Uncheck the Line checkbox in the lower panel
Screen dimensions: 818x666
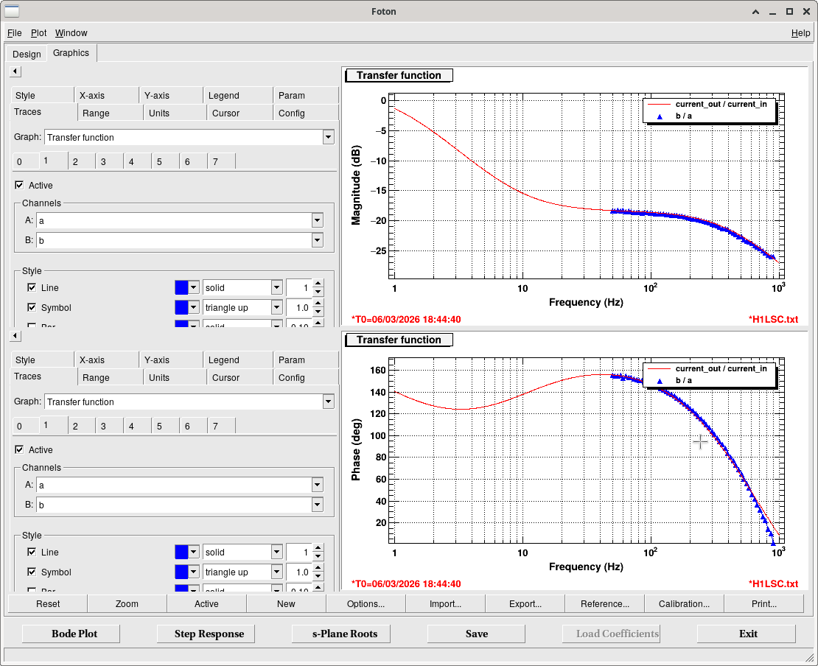pyautogui.click(x=32, y=552)
